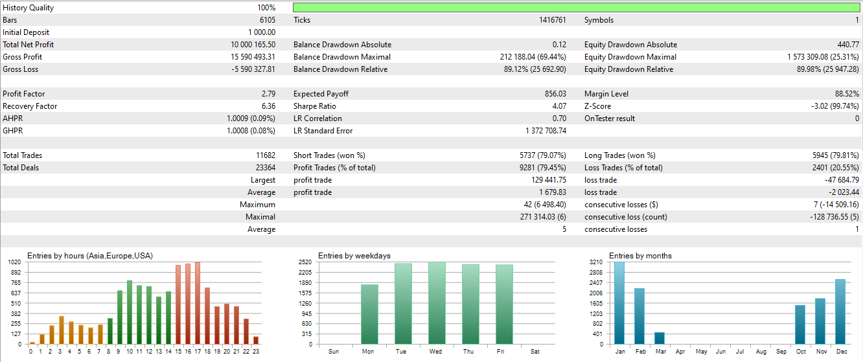Click the consecutive profit value "271 314.03 (6)"
The image size is (863, 362).
(x=543, y=217)
